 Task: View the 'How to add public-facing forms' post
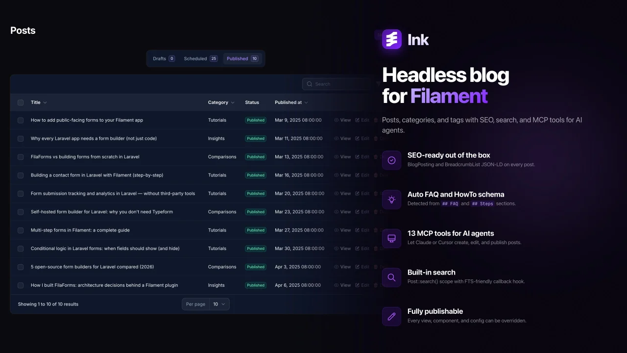pyautogui.click(x=342, y=120)
